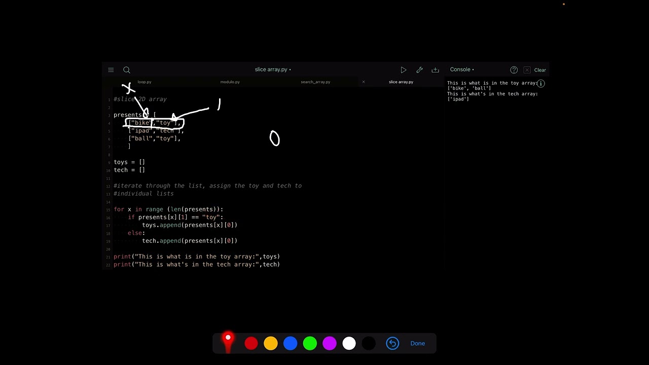Close the slice array.py tab
This screenshot has width=649, height=365.
pyautogui.click(x=364, y=82)
